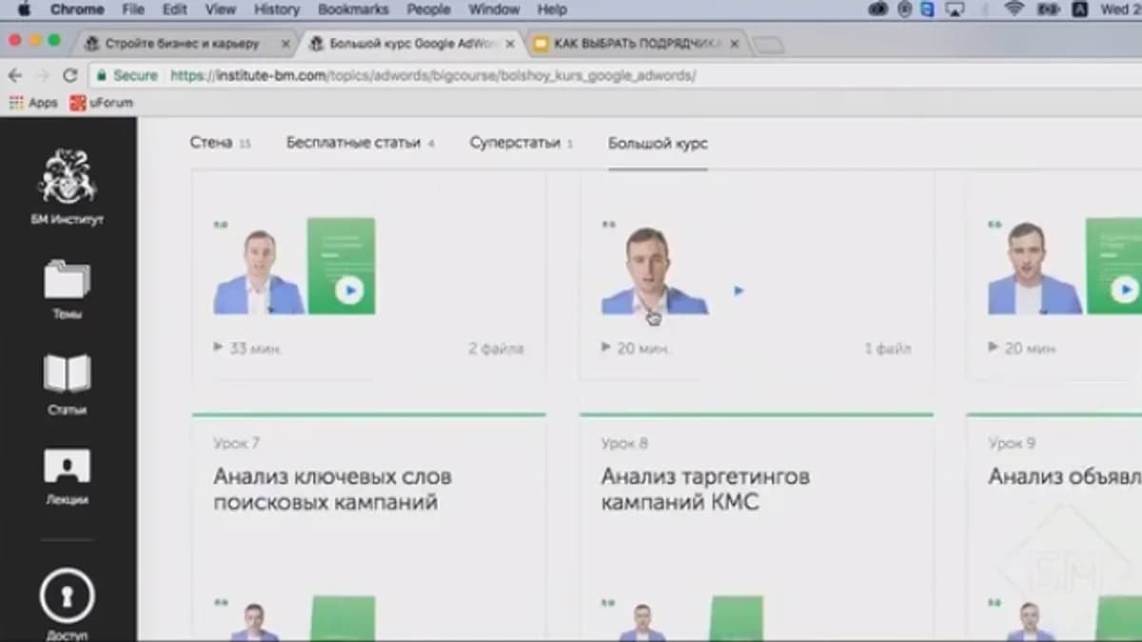This screenshot has height=642, width=1142.
Task: Open lesson Анализ таргетингов кампаний КМС
Action: [705, 490]
